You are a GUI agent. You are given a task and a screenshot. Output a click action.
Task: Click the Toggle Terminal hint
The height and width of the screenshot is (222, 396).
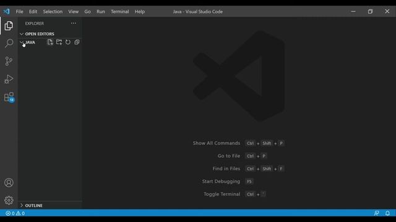222,194
